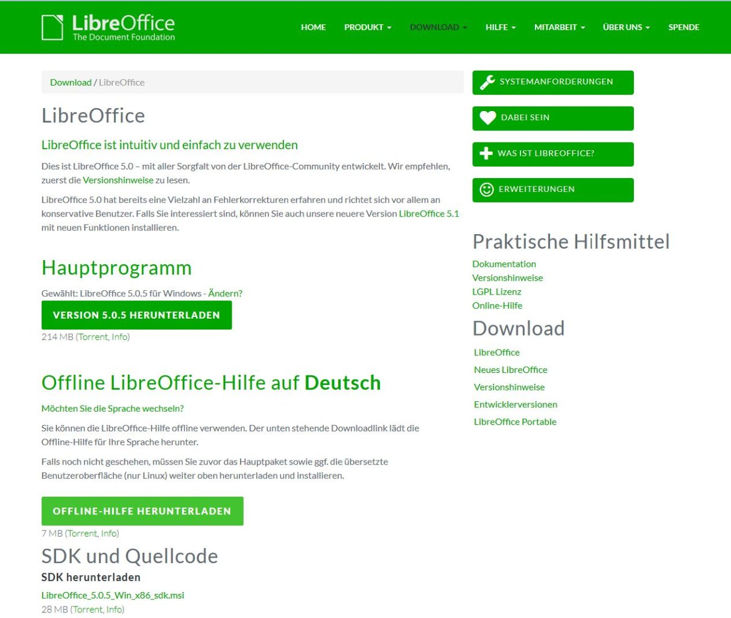Viewport: 731px width, 618px height.
Task: Click the Hauptprogramm heading
Action: tap(116, 268)
